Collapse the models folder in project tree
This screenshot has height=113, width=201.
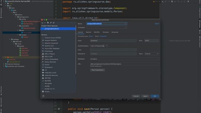[x=18, y=35]
